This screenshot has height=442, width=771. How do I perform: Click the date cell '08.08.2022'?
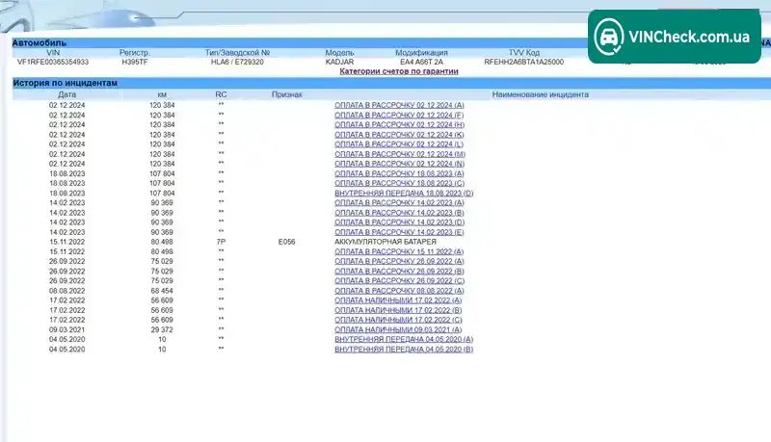[x=66, y=291]
